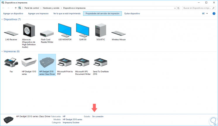
Task: Select Microsoft XPS Document Writer printer
Action: tap(83, 62)
